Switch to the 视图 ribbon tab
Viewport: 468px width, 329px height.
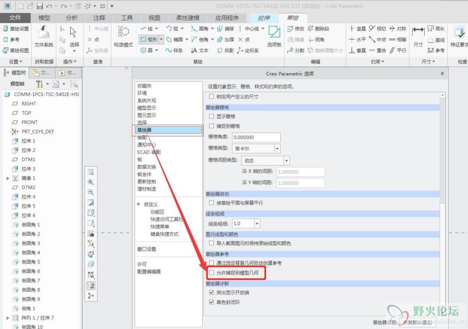tap(154, 18)
